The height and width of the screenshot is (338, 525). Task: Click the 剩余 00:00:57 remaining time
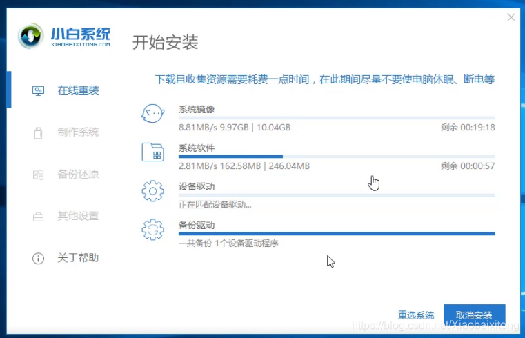[468, 166]
